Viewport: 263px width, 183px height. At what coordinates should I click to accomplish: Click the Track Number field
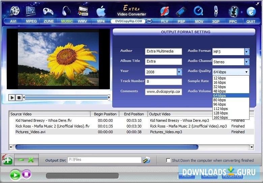coord(164,81)
